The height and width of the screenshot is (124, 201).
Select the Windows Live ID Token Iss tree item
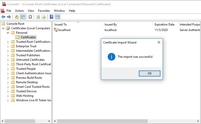(x=33, y=100)
